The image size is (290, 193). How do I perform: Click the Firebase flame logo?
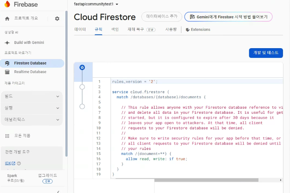[x=7, y=4]
